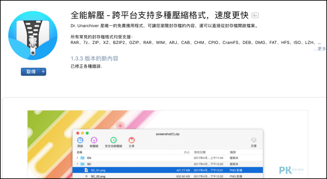This screenshot has width=327, height=179.
Task: Click the Dr. Unarchiver zipper app icon
Action: [x=33, y=36]
